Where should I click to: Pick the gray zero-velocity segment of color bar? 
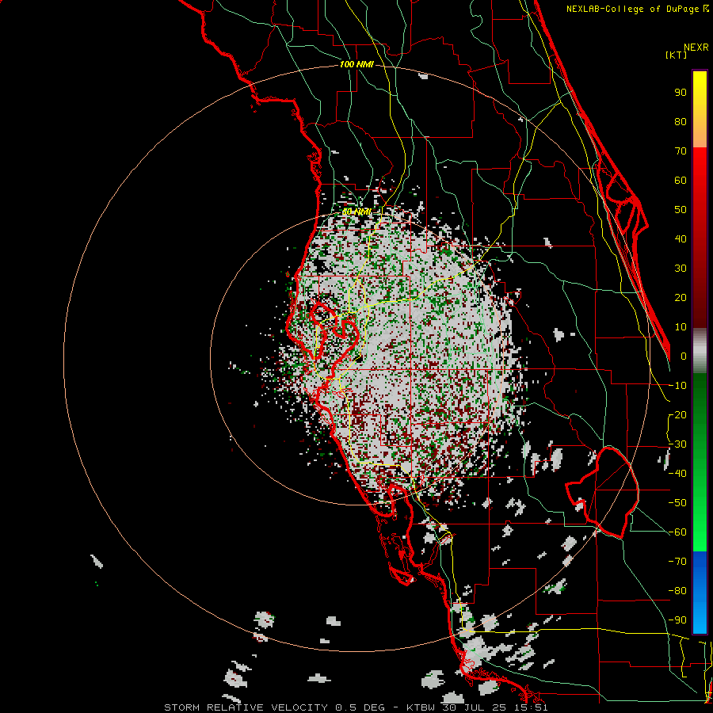tap(700, 351)
